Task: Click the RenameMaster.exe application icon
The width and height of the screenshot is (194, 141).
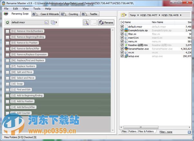Action: [x=126, y=49]
